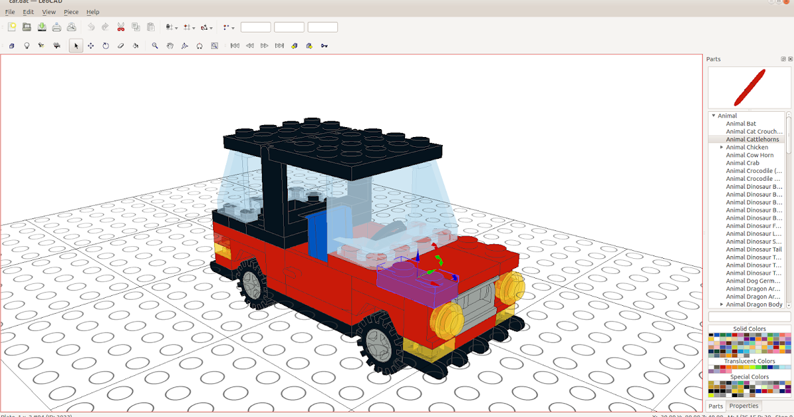Activate the Select arrow tool
This screenshot has height=417, width=794.
pyautogui.click(x=76, y=46)
